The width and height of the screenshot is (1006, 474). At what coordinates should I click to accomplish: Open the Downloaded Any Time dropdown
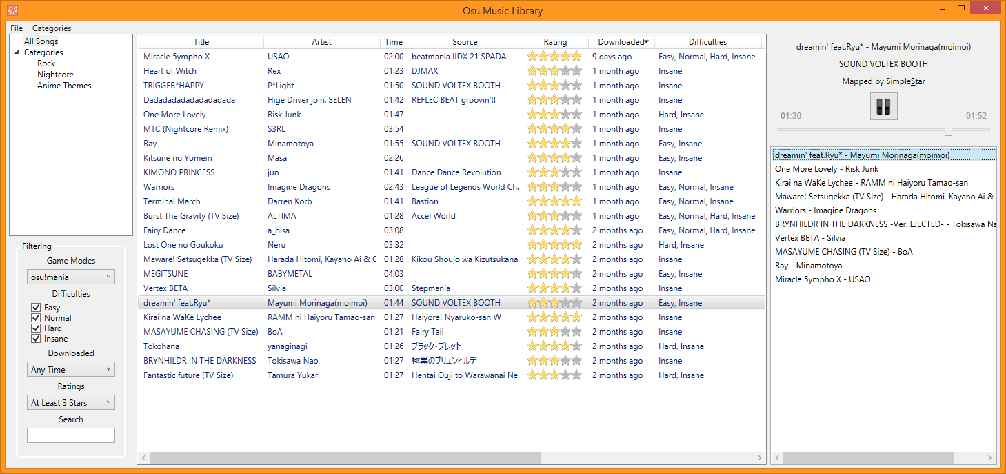coord(71,370)
